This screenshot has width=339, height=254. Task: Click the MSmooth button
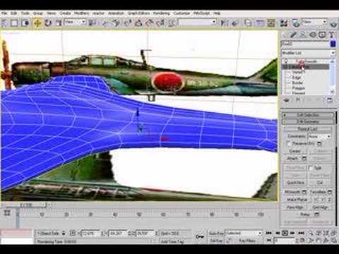292,192
